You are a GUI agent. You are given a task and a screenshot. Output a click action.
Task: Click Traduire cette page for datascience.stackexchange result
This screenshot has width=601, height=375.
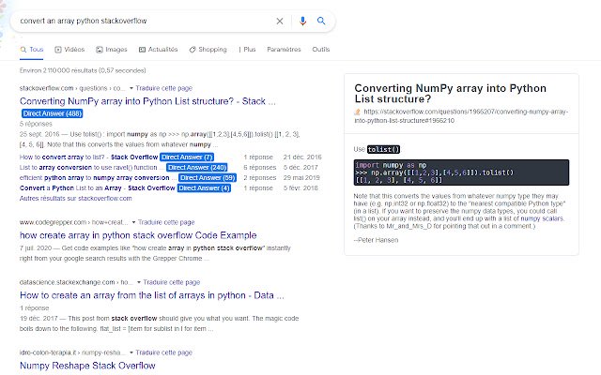171,282
